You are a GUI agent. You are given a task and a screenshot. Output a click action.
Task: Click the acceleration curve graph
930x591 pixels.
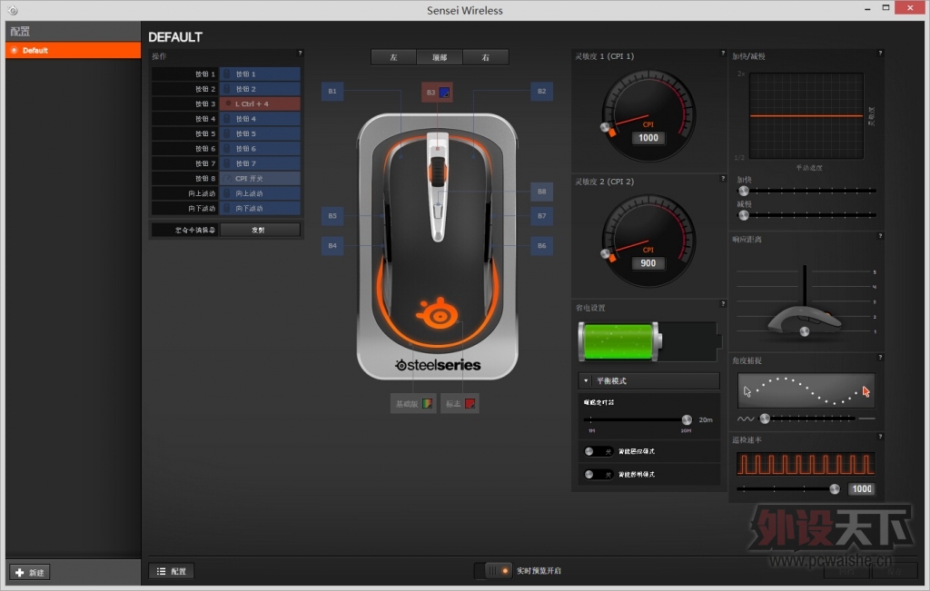tap(806, 115)
